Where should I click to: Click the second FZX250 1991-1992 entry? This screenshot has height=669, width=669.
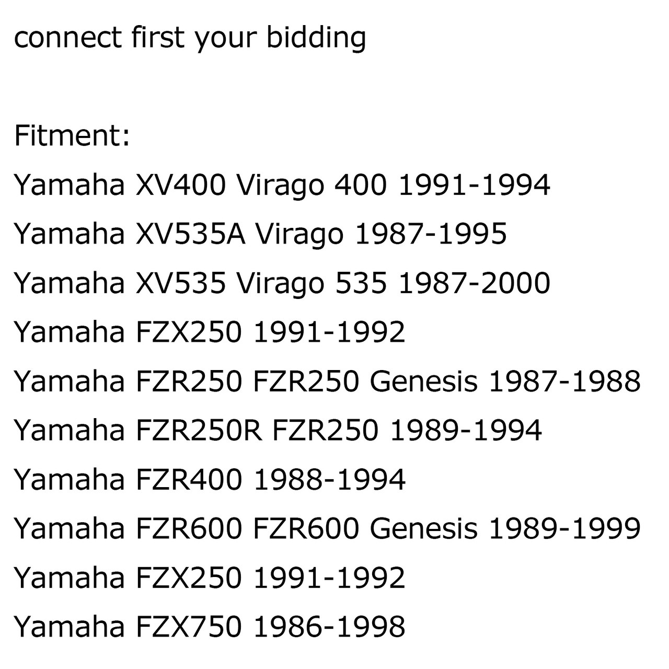coord(210,578)
